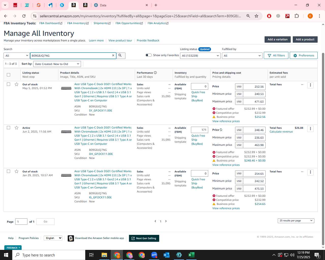Select the checkbox for the Active DH_GP.DCK11.00E listing
Image resolution: width=325 pixels, height=260 pixels.
(x=9, y=128)
